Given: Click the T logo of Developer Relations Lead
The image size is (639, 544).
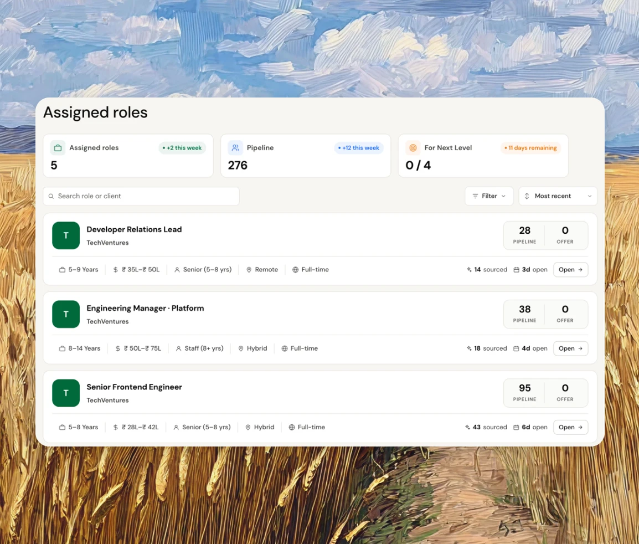Looking at the screenshot, I should click(x=66, y=235).
